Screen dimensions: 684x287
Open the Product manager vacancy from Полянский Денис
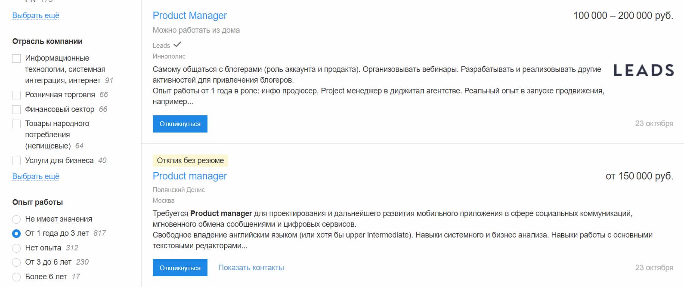coord(189,176)
